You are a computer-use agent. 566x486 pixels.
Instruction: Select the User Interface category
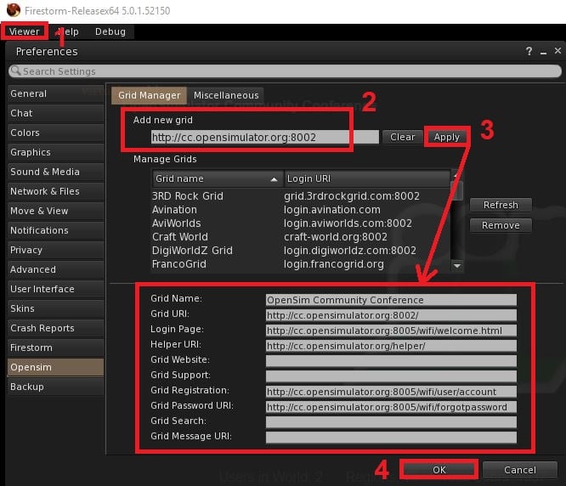click(56, 289)
